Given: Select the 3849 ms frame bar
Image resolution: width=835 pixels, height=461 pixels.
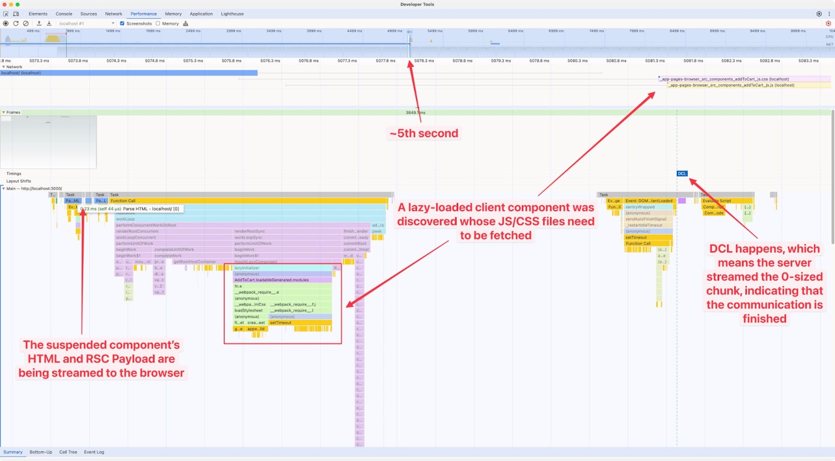Looking at the screenshot, I should [x=415, y=113].
